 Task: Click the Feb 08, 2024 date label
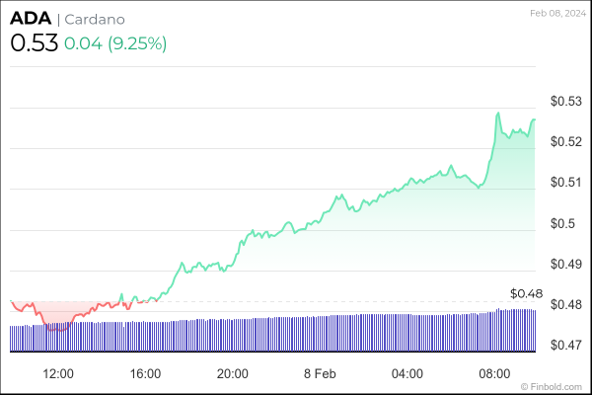(x=557, y=13)
